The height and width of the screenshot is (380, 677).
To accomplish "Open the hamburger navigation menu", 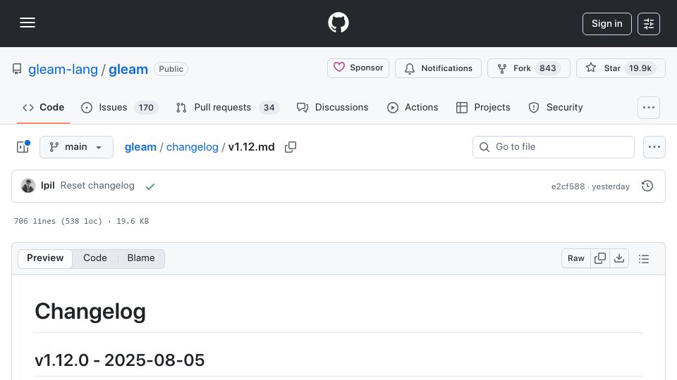I will pyautogui.click(x=28, y=23).
